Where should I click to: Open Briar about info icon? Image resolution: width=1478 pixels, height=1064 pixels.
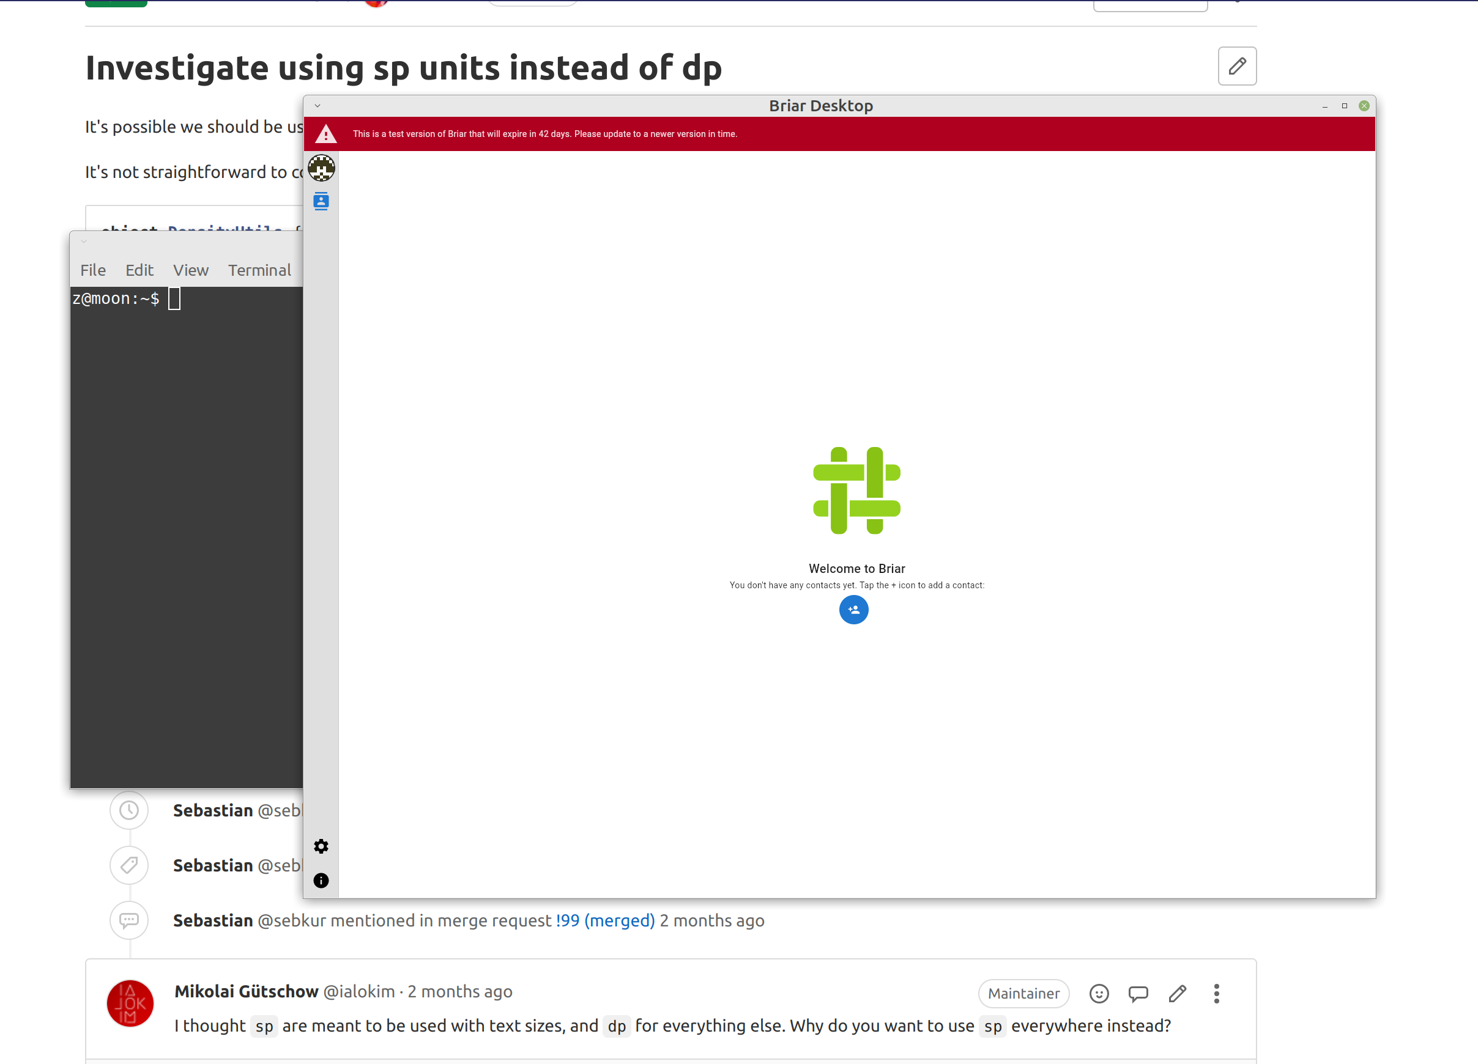pos(321,881)
